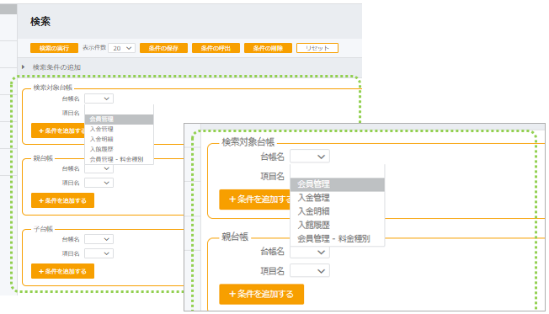This screenshot has width=549, height=314.
Task: Delete conditions with 条件の削除 button
Action: 268,48
